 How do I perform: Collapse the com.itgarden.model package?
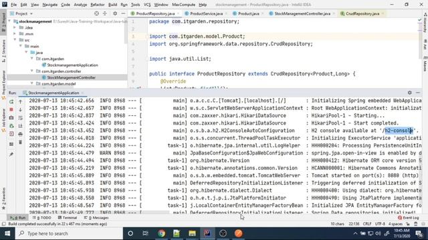coord(32,84)
